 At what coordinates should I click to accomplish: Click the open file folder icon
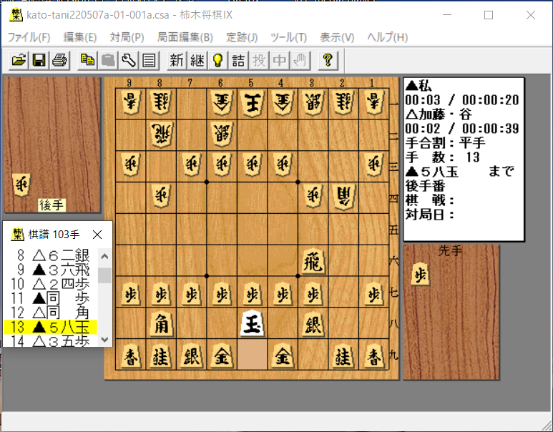click(x=19, y=60)
